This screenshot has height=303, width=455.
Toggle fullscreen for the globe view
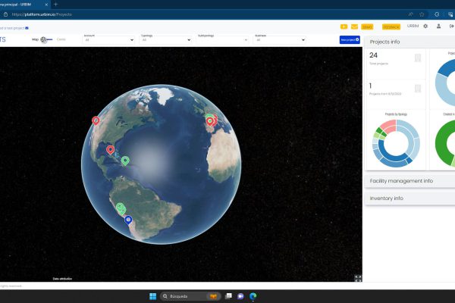click(358, 279)
